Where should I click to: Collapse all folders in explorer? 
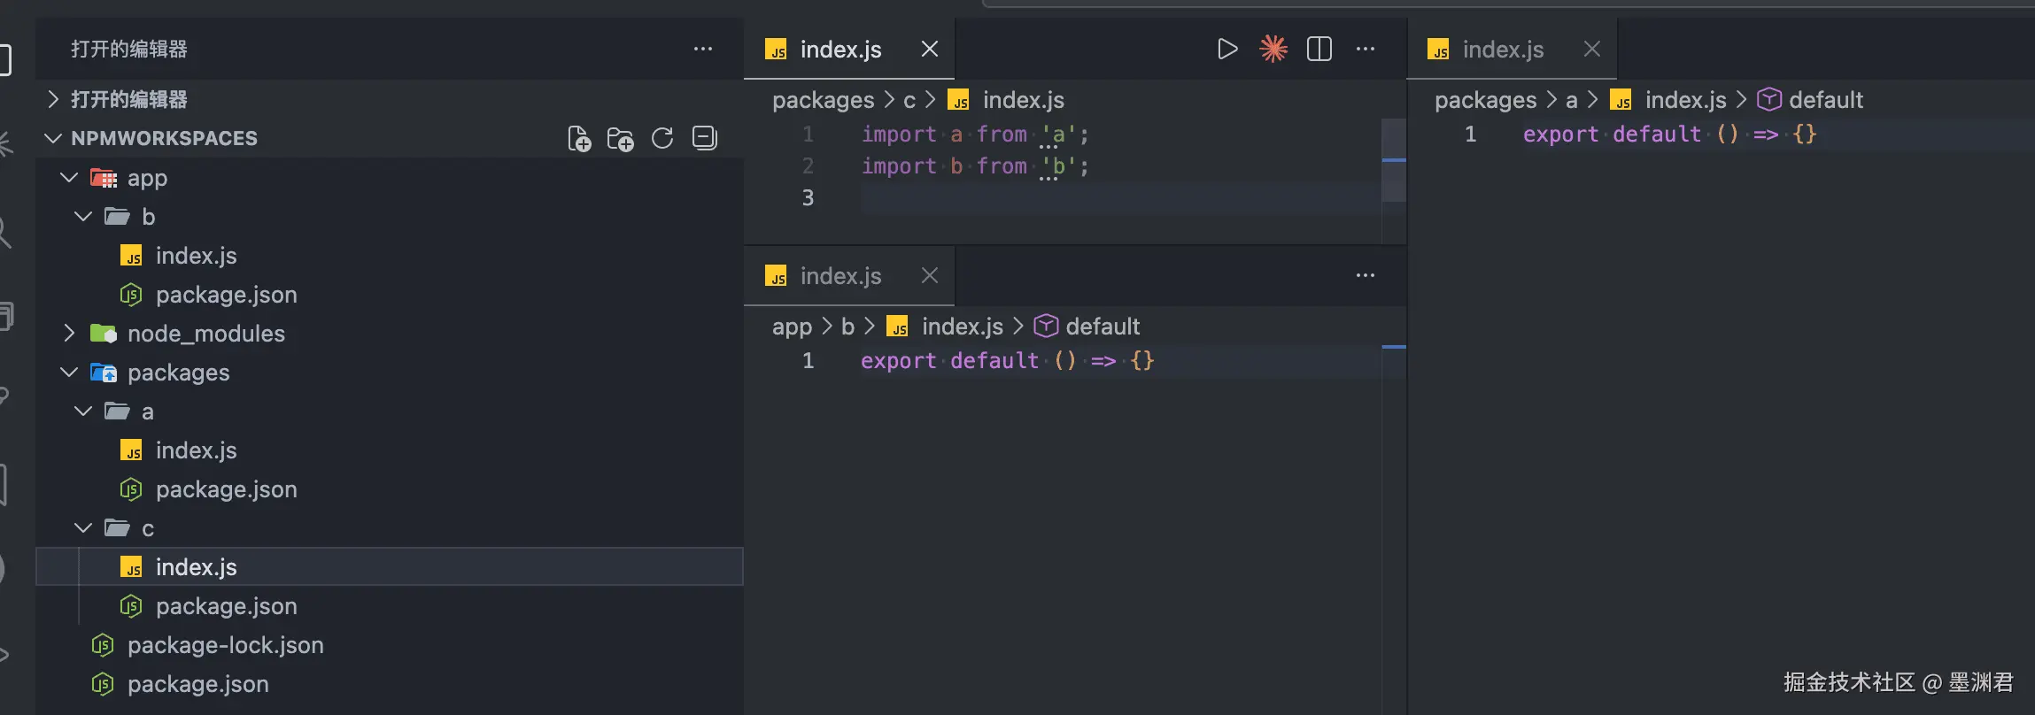click(705, 139)
